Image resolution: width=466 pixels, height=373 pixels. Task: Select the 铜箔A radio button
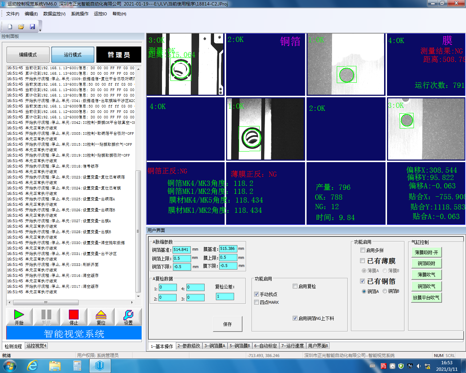point(364,291)
